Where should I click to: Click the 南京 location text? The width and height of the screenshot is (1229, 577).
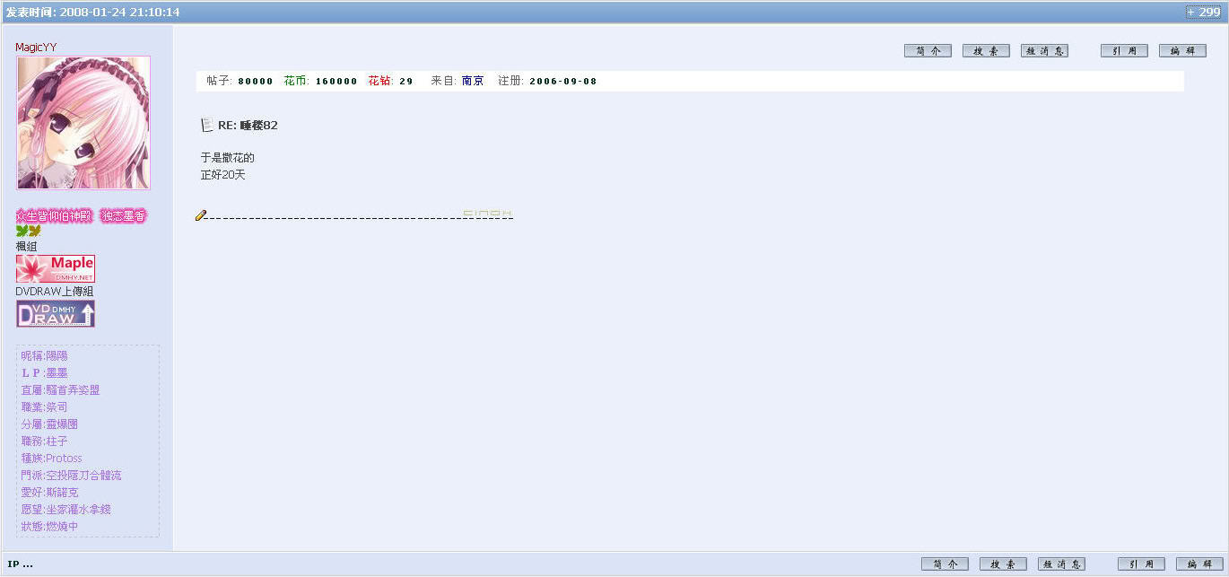point(473,81)
